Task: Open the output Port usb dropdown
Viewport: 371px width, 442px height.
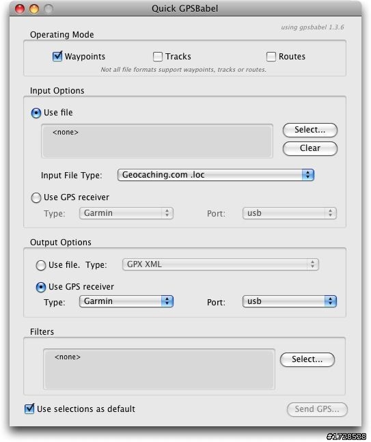Action: (x=290, y=301)
